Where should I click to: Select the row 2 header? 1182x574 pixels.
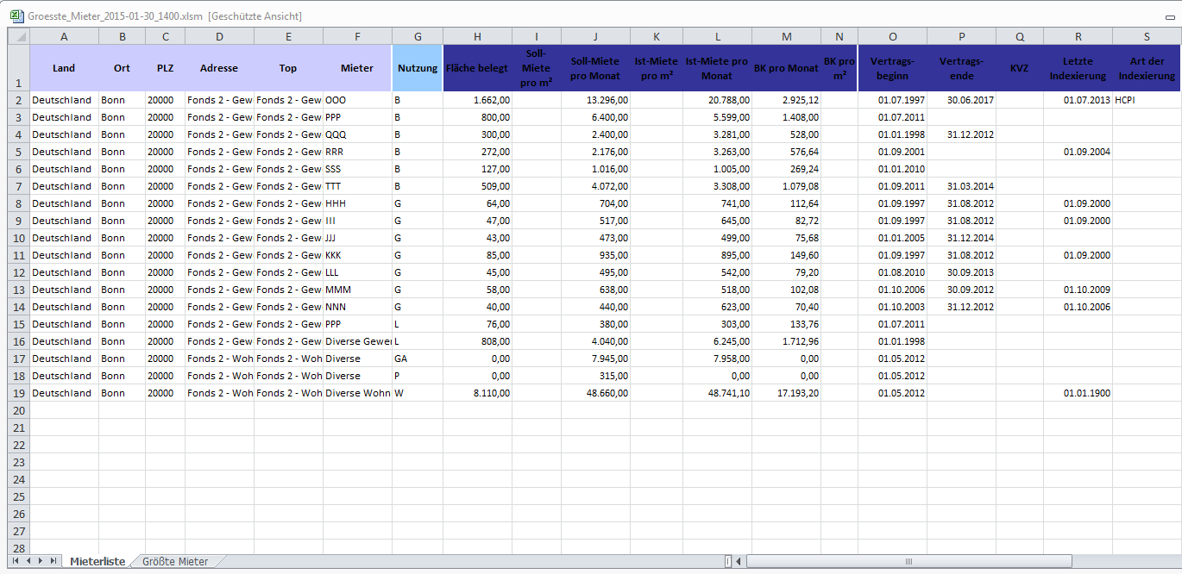pyautogui.click(x=19, y=100)
